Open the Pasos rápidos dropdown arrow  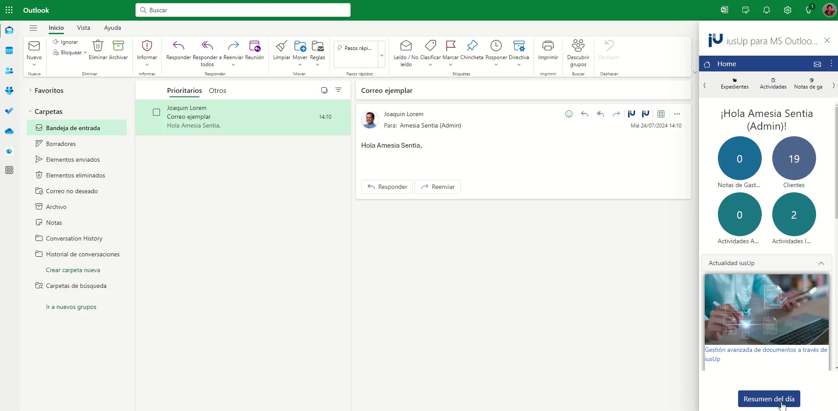(x=381, y=55)
